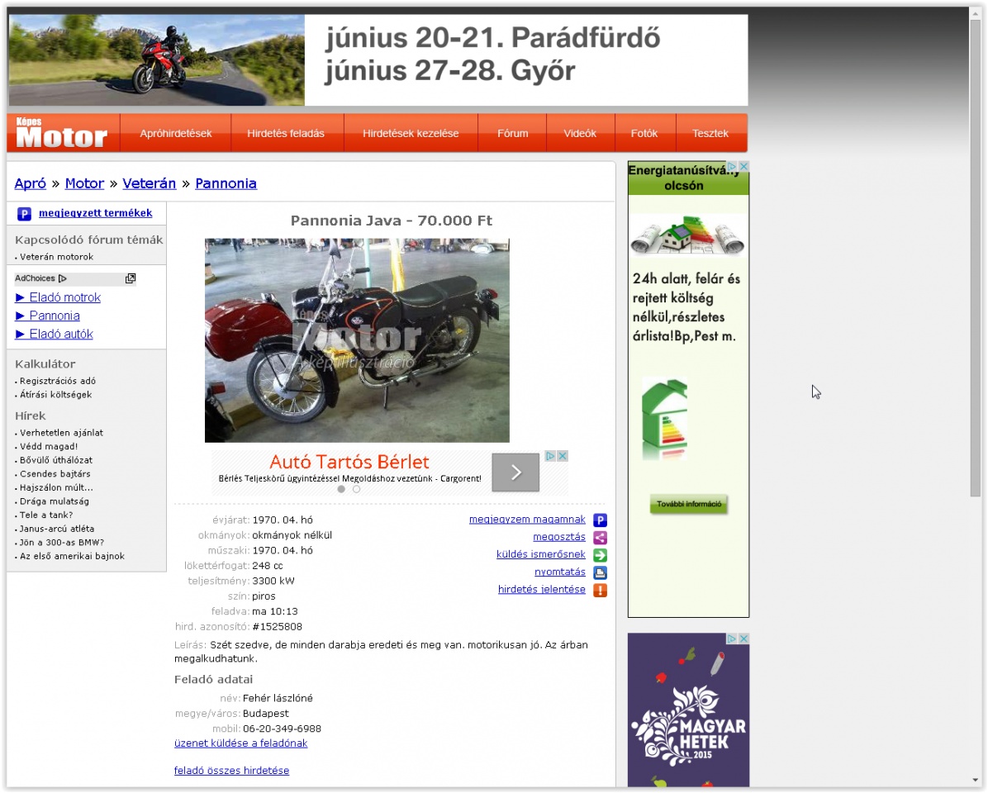Open the 'Regisztrációs adó' calculator link

coord(58,381)
